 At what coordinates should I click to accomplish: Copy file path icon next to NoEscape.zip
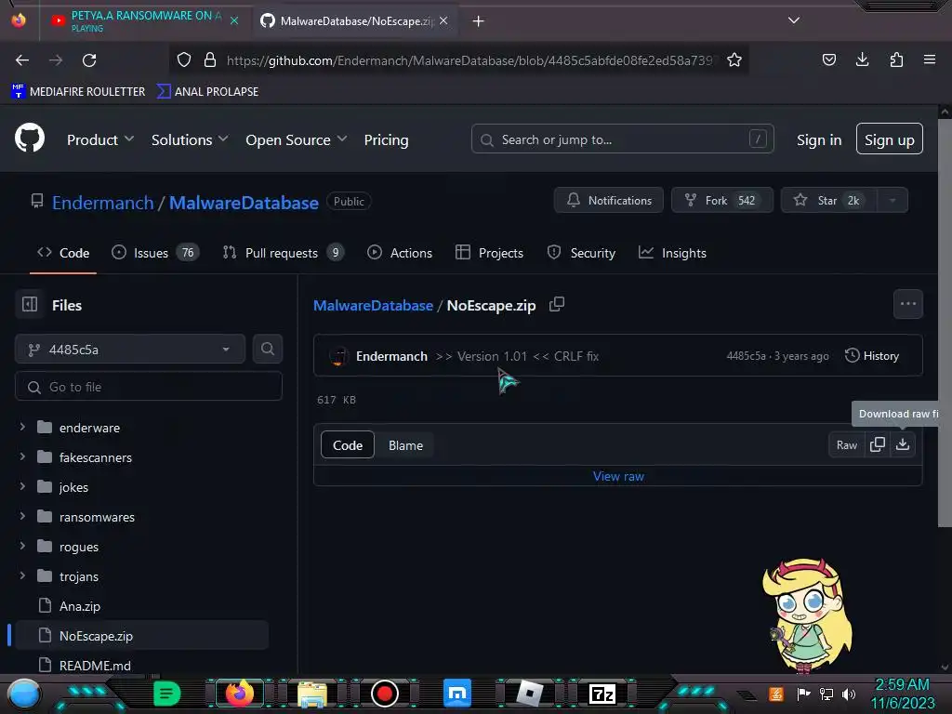coord(557,304)
